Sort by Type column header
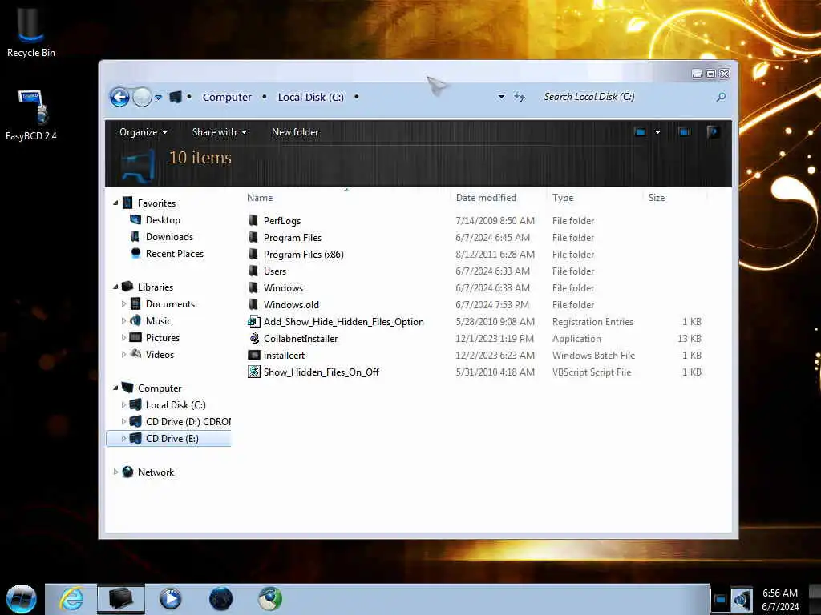821x615 pixels. coord(563,198)
